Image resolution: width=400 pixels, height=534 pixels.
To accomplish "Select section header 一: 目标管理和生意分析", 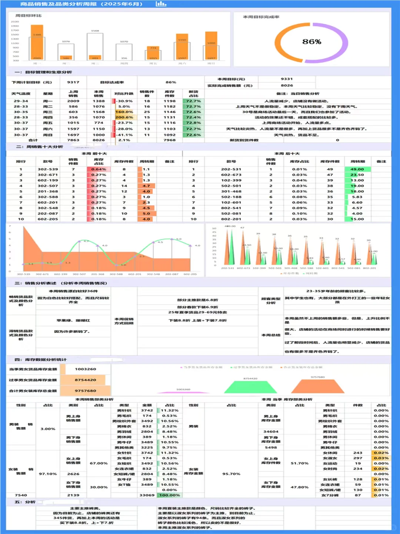I will coord(43,72).
